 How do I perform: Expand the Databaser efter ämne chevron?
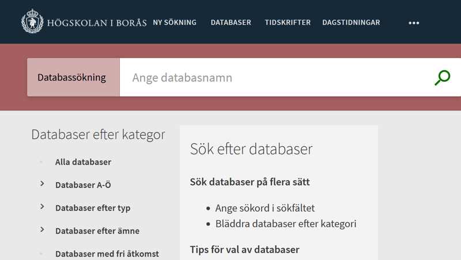click(42, 230)
